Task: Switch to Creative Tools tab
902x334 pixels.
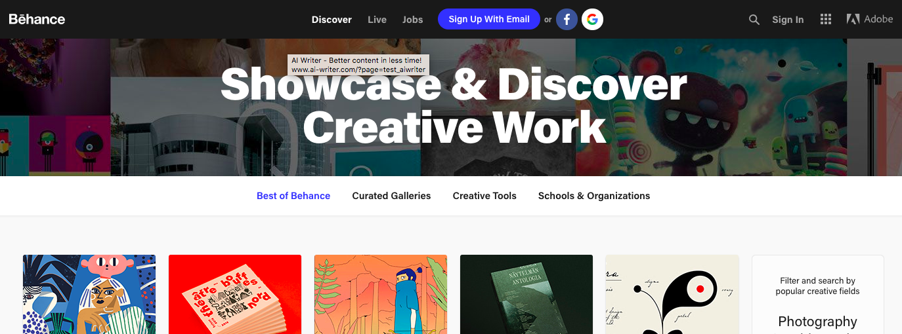Action: [x=484, y=196]
